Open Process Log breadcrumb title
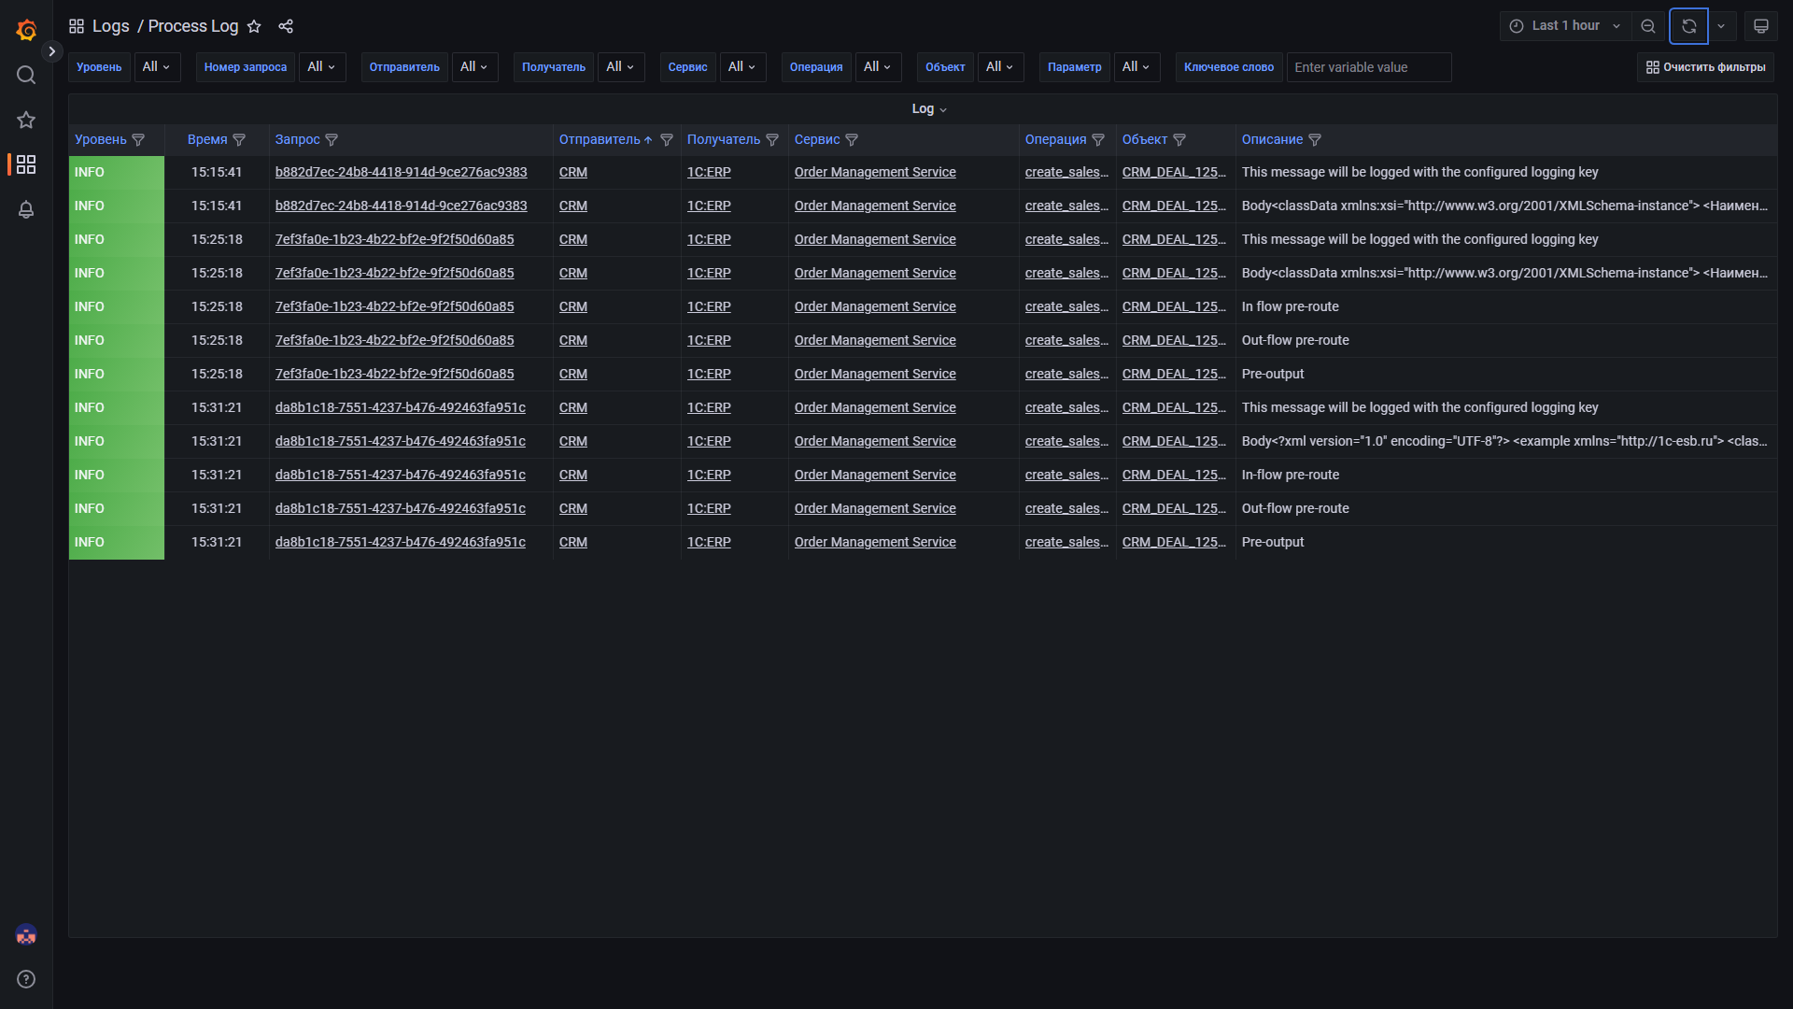 coord(193,26)
